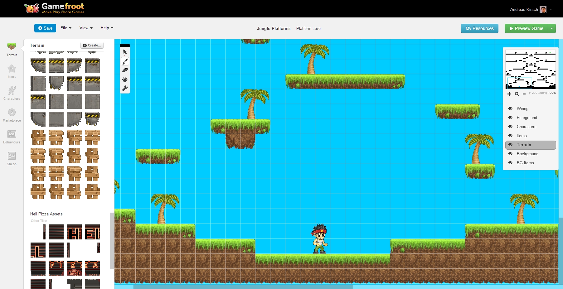This screenshot has height=289, width=563.
Task: Toggle visibility of the Foreground layer
Action: (510, 118)
